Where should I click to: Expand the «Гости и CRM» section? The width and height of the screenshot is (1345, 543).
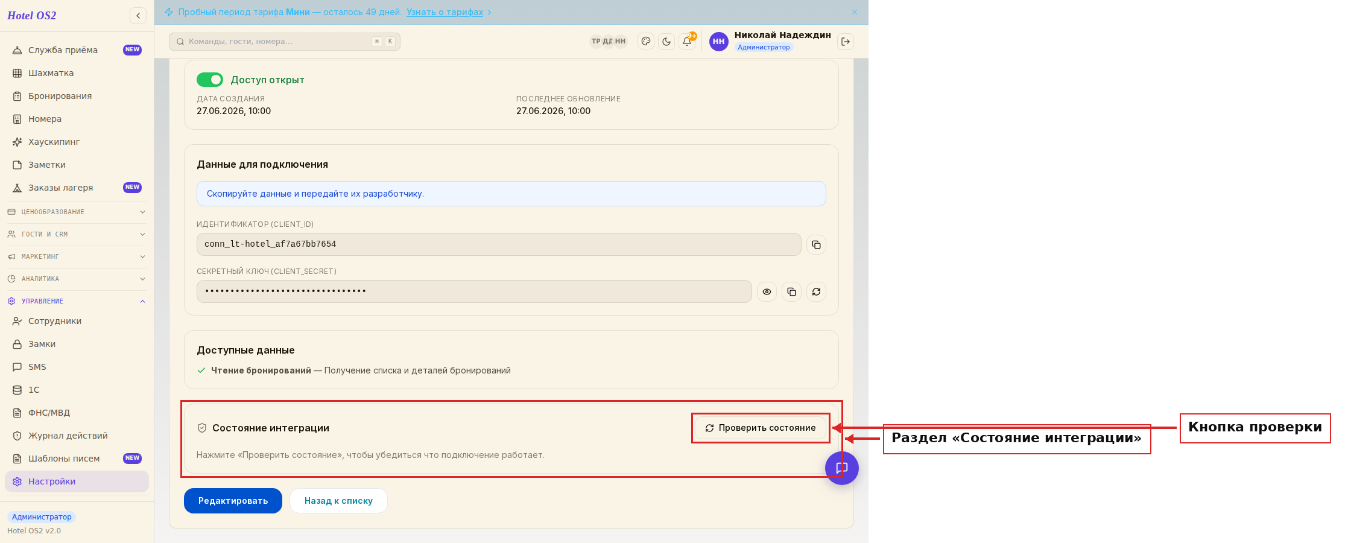tap(77, 234)
